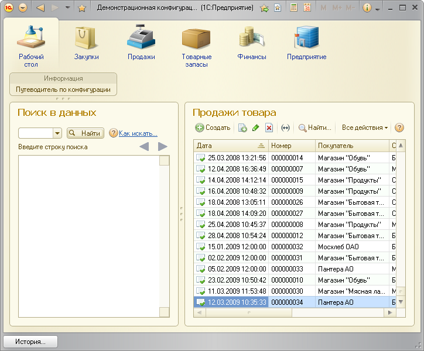Click the M- memory button
The height and width of the screenshot is (351, 424).
pyautogui.click(x=350, y=8)
